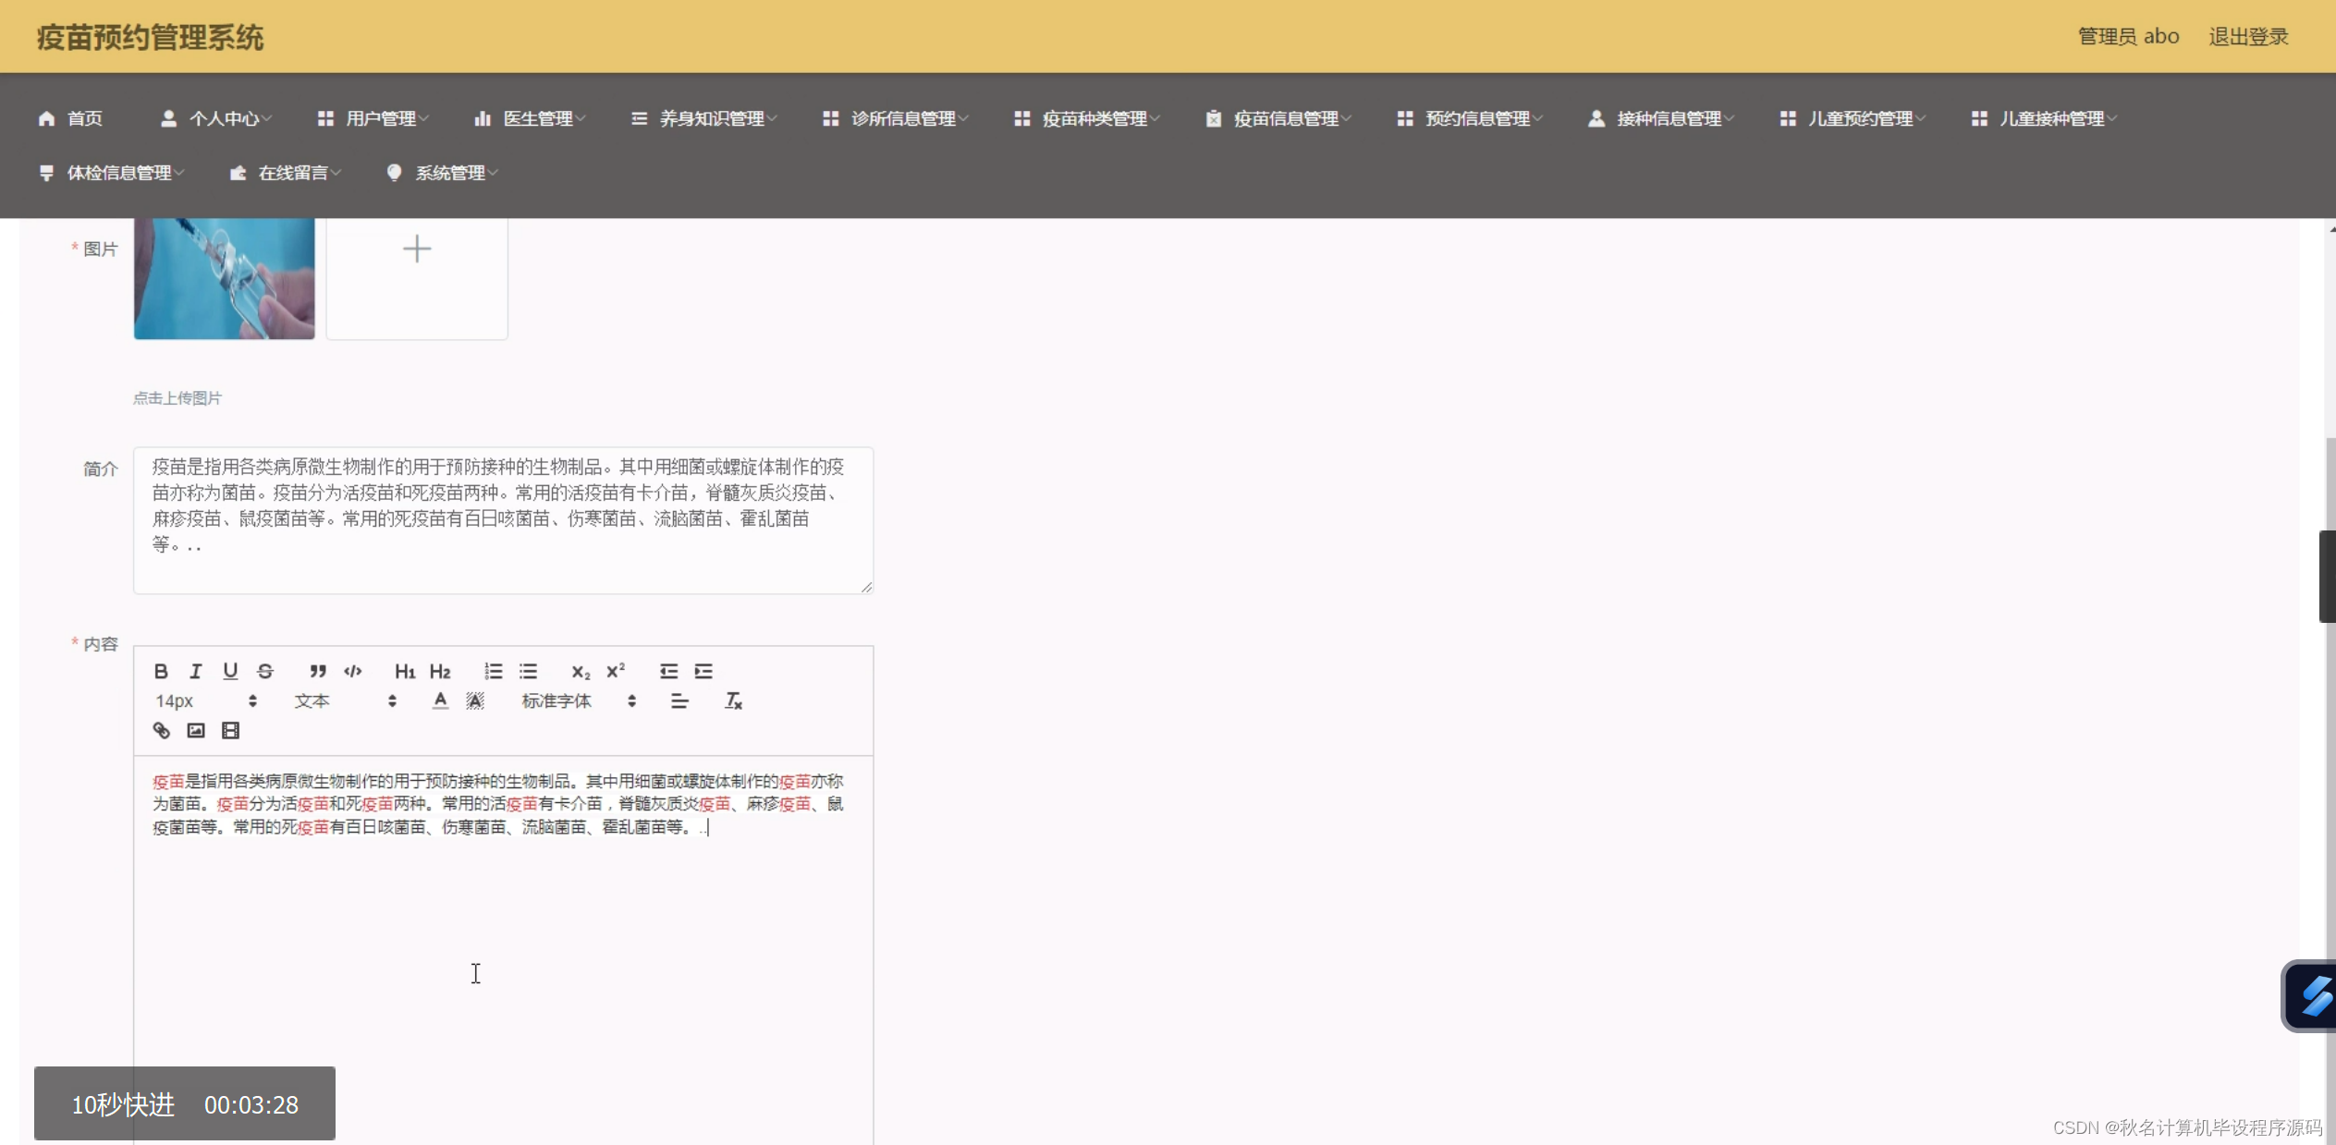This screenshot has width=2336, height=1145.
Task: Open the text color picker swatch
Action: tap(440, 700)
